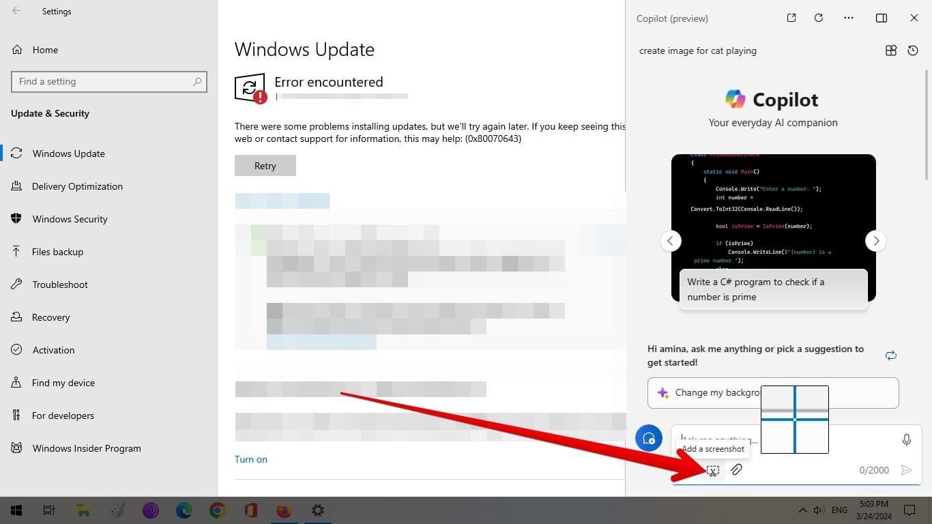Click the Turn on link
This screenshot has height=524, width=932.
pos(251,459)
